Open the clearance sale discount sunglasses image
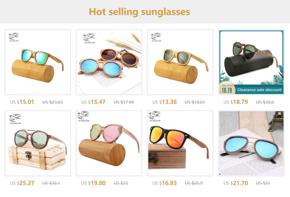 click(x=251, y=62)
